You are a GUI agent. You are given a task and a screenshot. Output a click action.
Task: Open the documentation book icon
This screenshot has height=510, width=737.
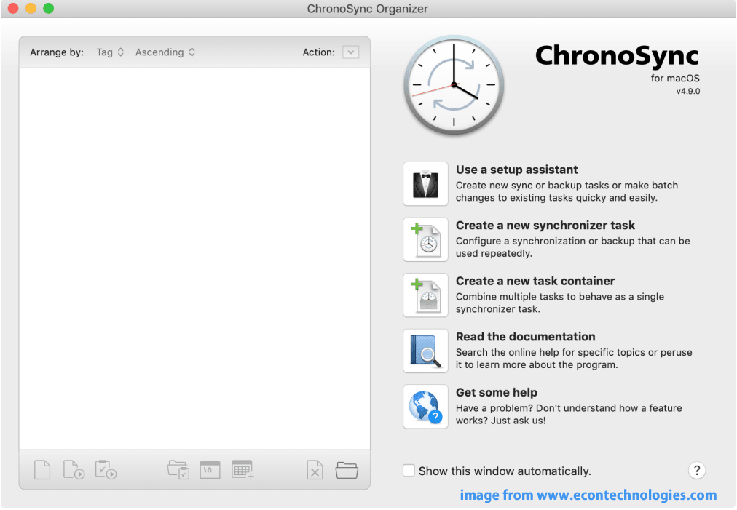pyautogui.click(x=425, y=351)
